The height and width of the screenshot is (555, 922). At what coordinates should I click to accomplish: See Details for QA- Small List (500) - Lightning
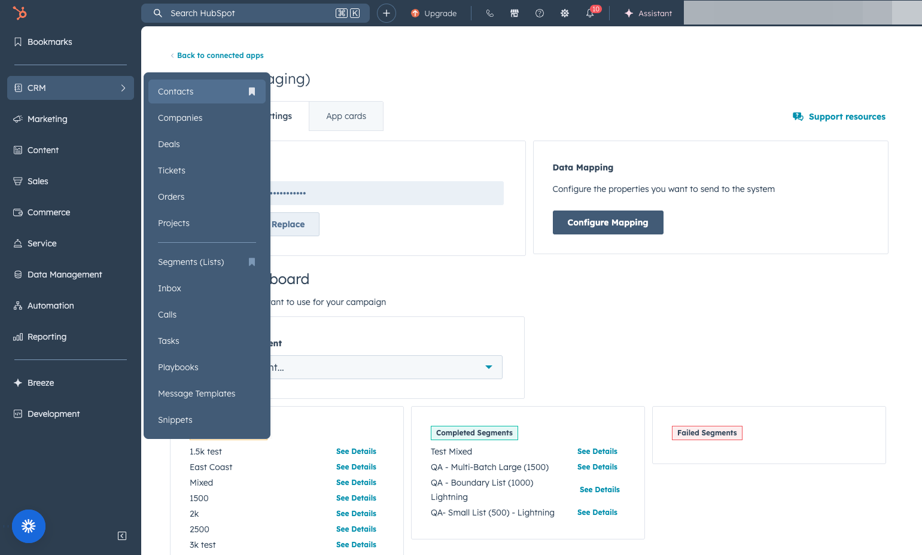coord(597,513)
